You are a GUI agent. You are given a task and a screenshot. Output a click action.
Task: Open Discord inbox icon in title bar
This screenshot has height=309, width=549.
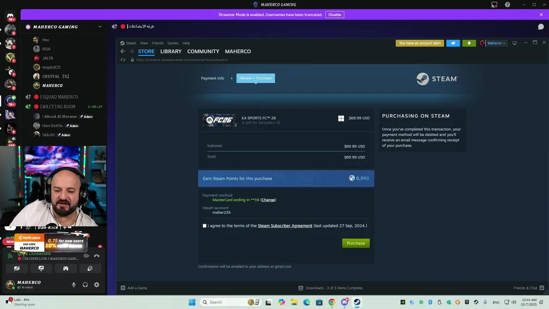click(494, 5)
